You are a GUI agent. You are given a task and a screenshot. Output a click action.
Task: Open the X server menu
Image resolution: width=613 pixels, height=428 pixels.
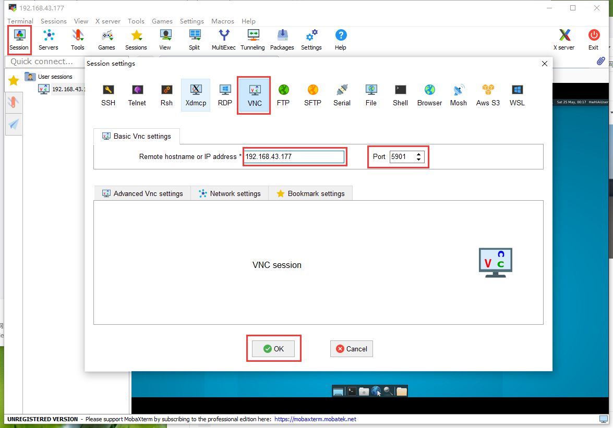pyautogui.click(x=108, y=21)
